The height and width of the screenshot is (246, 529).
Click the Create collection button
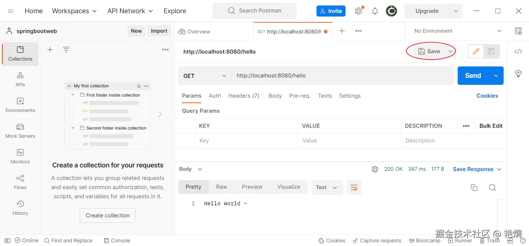(x=108, y=216)
